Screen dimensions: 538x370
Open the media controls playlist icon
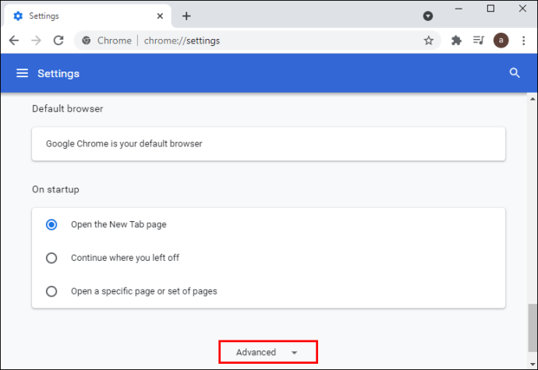coord(478,41)
